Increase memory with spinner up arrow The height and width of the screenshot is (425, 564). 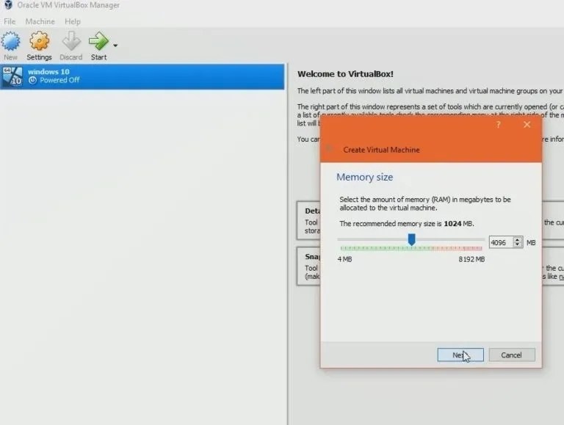tap(517, 240)
